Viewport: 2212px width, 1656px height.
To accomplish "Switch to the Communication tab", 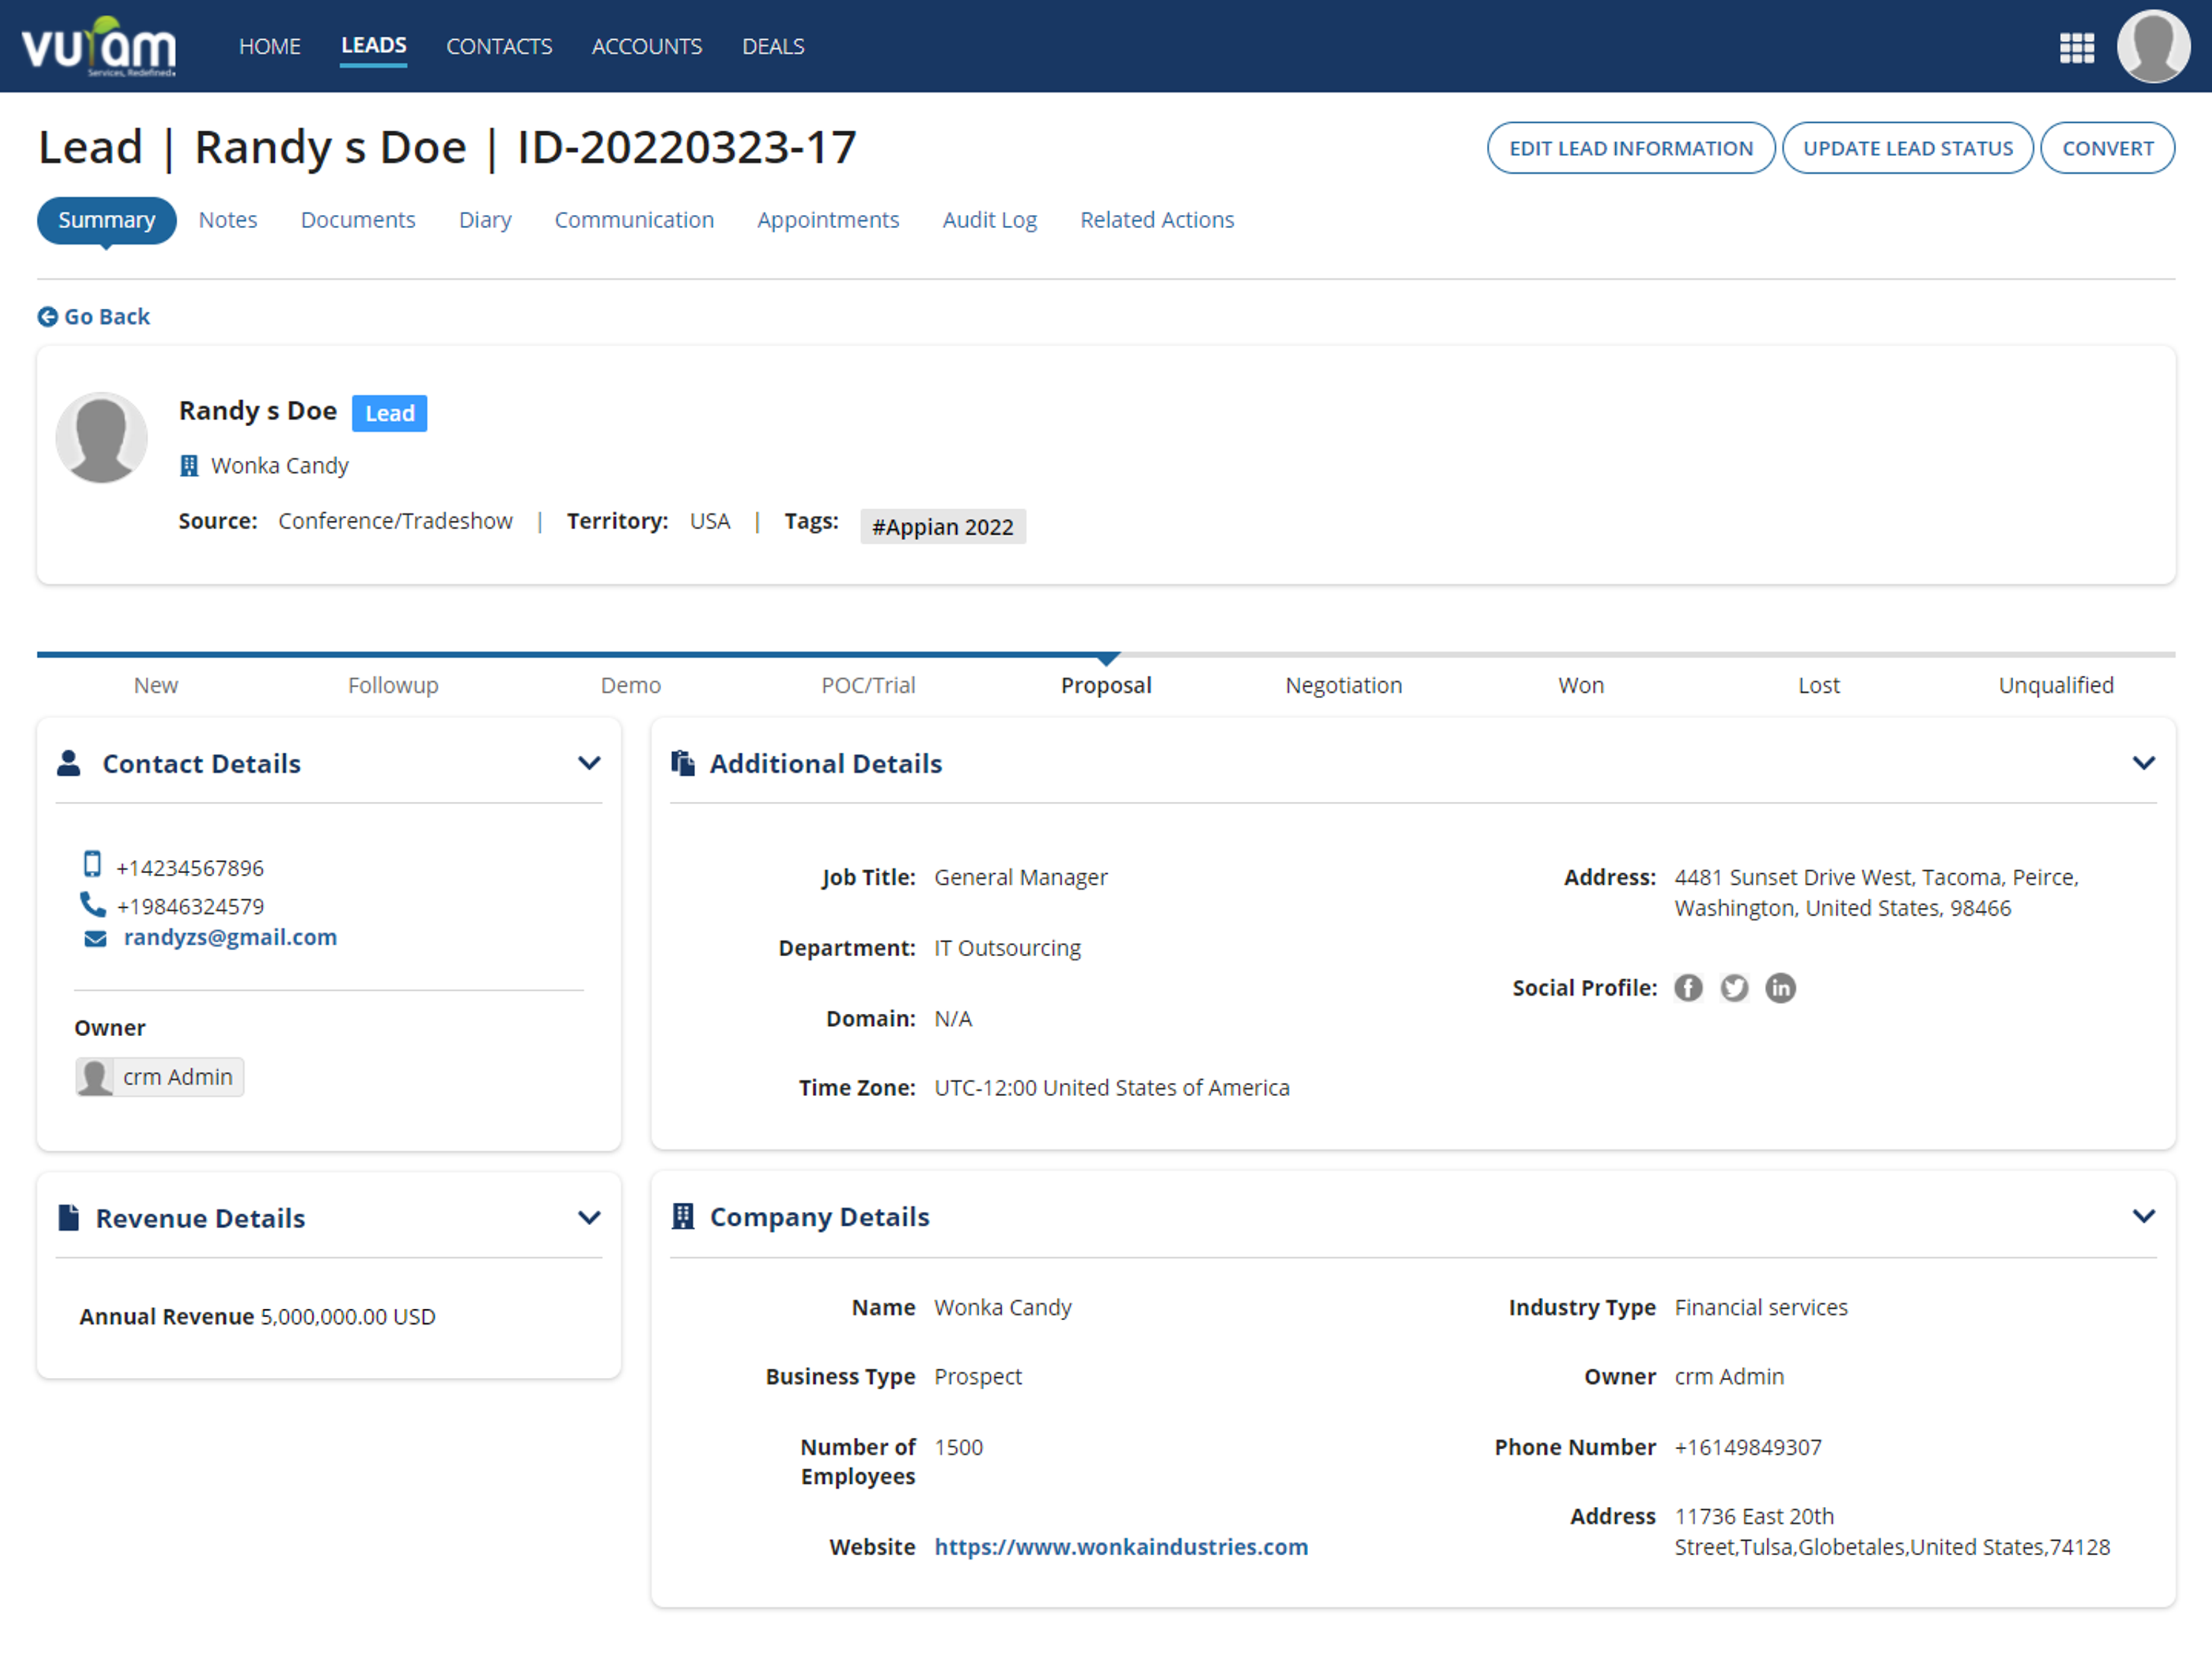I will point(634,220).
